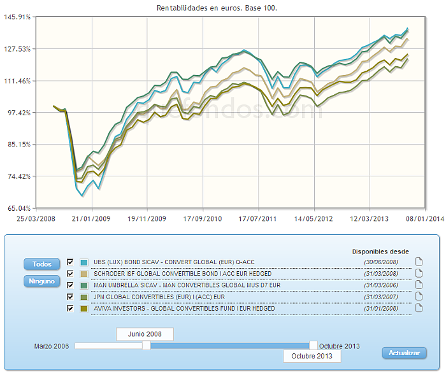This screenshot has height=375, width=446.
Task: Uncheck the UBS (LUX) Bond SICAV checkbox
Action: tap(70, 262)
